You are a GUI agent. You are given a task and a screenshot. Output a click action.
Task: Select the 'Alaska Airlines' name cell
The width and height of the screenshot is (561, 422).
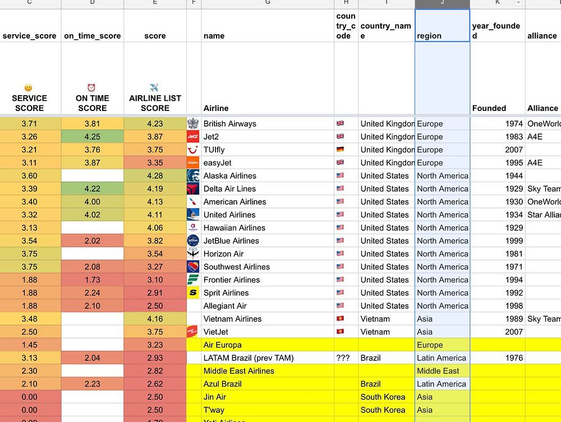pos(268,176)
